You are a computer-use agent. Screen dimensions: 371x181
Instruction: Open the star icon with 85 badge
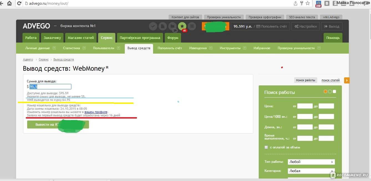coord(182,26)
